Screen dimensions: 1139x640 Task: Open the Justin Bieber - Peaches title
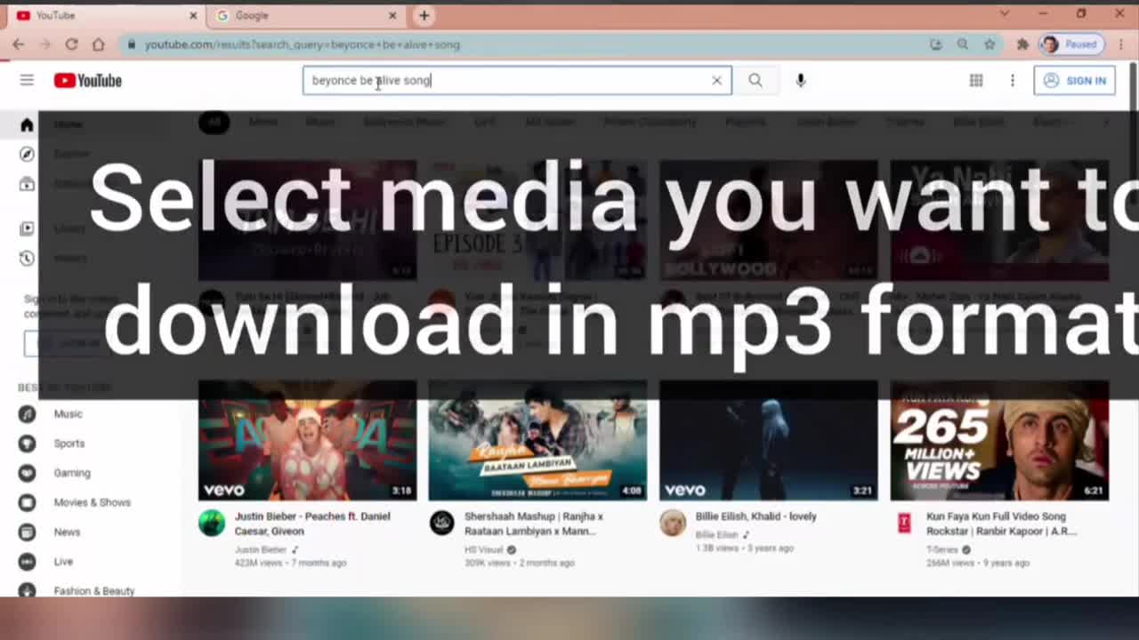(312, 524)
